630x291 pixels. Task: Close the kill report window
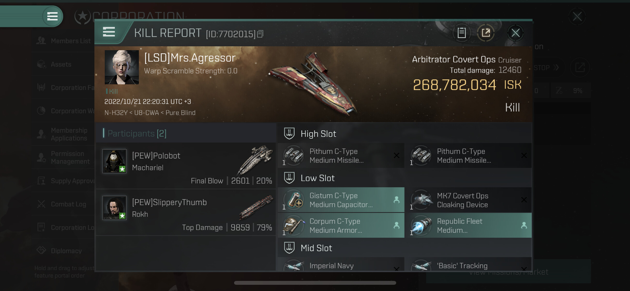point(515,33)
